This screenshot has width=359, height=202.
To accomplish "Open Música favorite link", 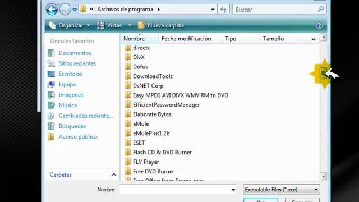I will point(68,105).
